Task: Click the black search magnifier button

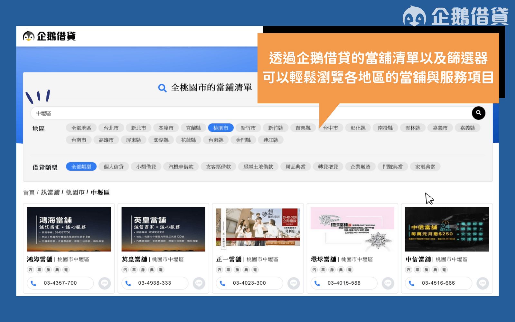Action: coord(478,113)
